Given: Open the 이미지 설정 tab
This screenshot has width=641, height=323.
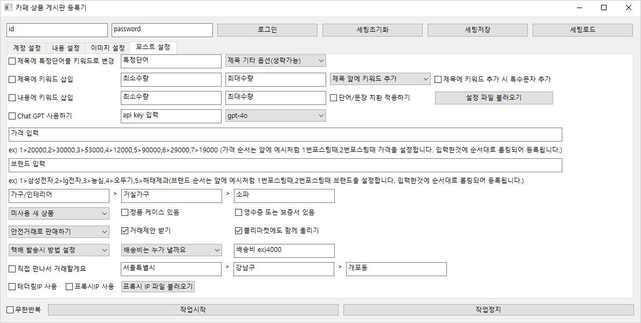Looking at the screenshot, I should point(107,48).
